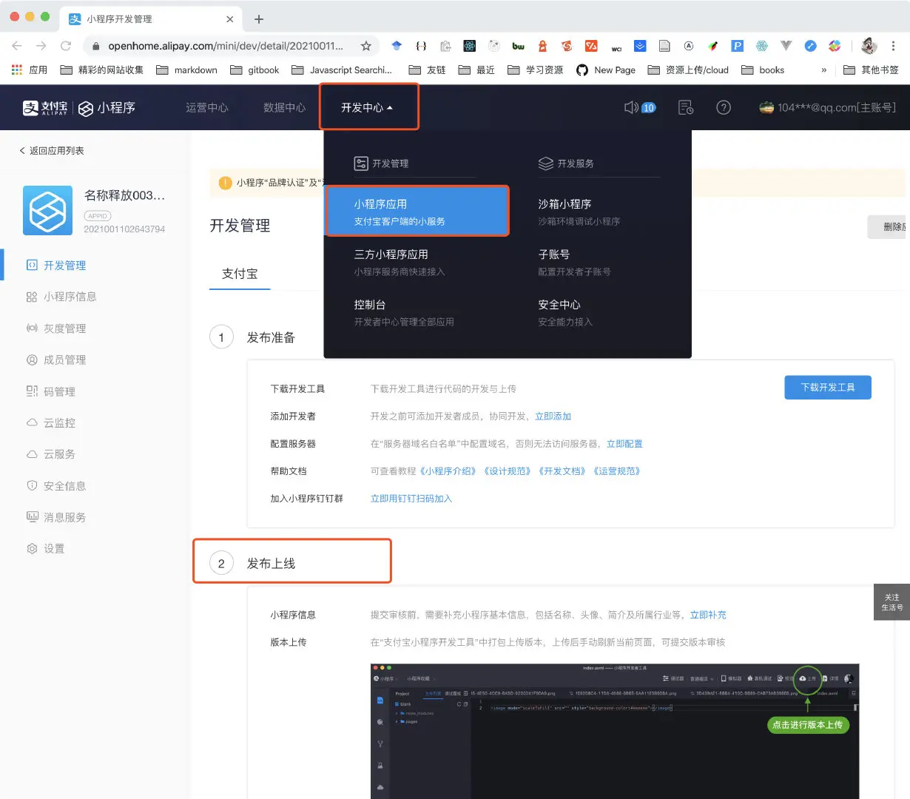Click the bw extension icon

[x=519, y=46]
